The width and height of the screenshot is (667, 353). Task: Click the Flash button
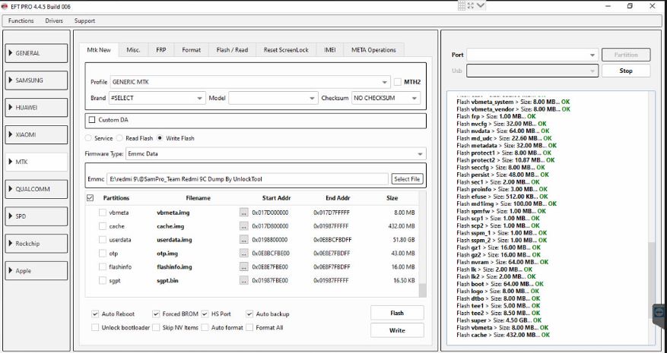pyautogui.click(x=397, y=313)
